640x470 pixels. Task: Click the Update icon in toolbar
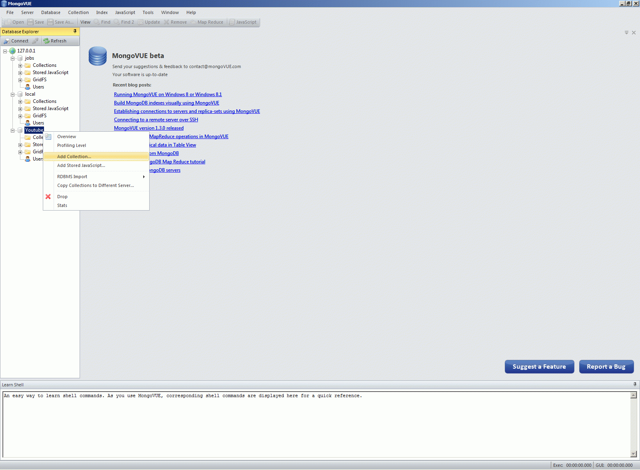(140, 22)
